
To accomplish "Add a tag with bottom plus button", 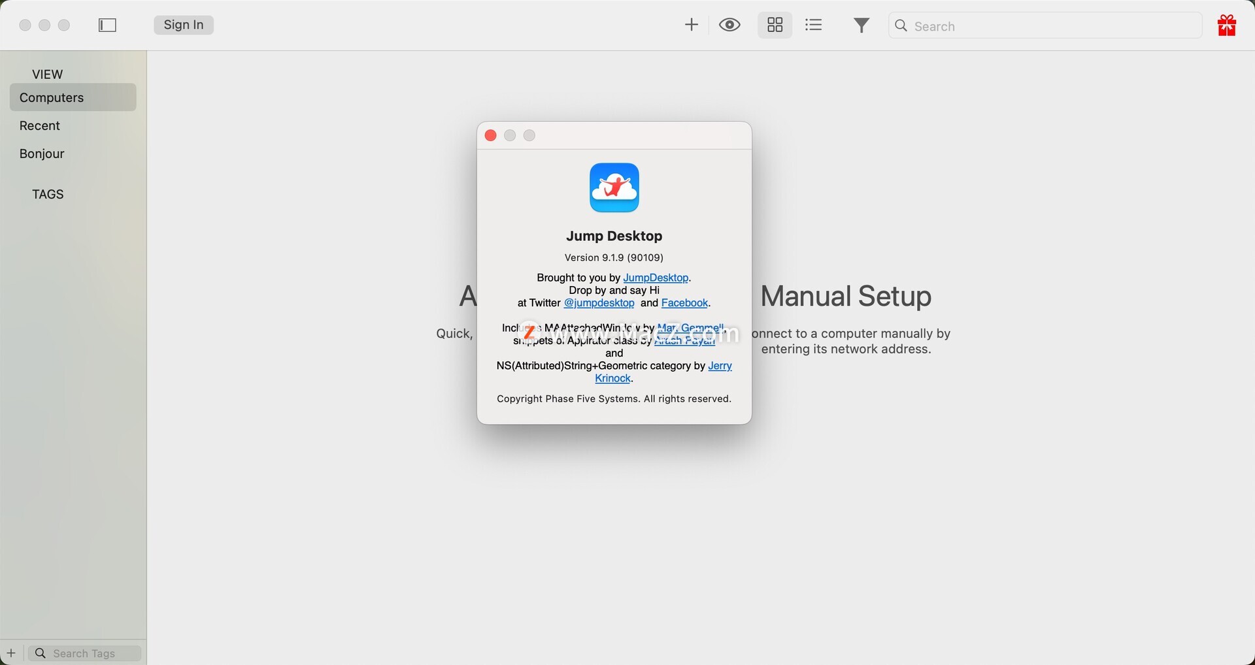I will pos(11,653).
